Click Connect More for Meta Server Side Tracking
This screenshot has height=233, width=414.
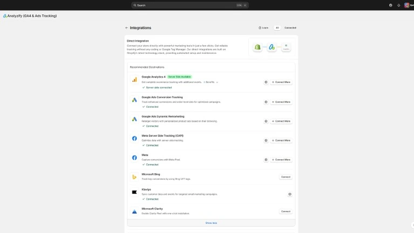281,140
